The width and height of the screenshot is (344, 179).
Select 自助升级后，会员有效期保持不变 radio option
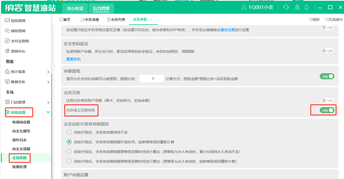pos(69,132)
